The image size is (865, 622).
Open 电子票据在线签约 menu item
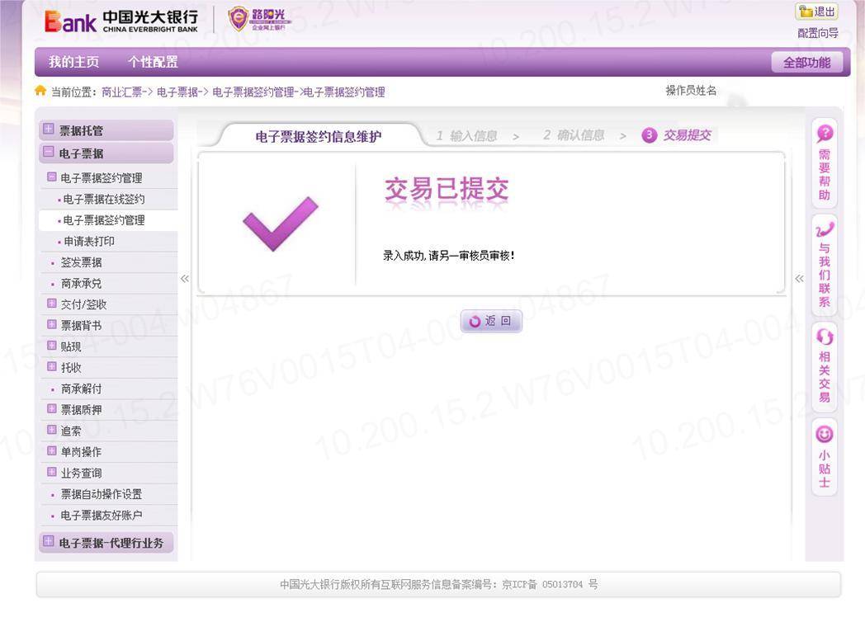coord(104,199)
